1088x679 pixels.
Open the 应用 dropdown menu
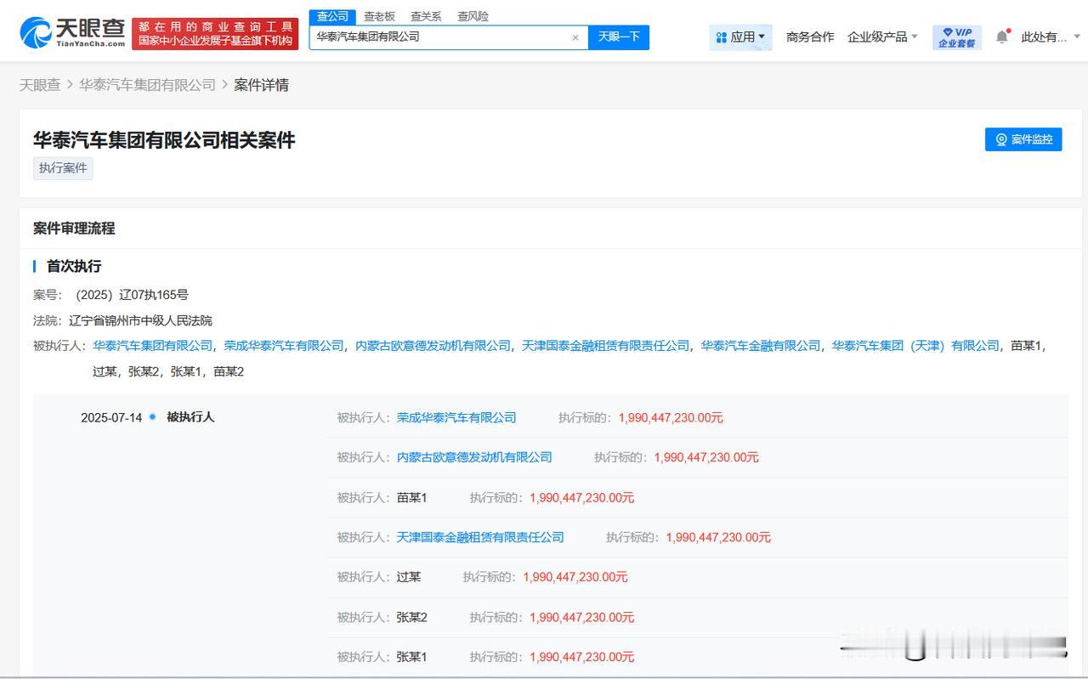pos(740,37)
